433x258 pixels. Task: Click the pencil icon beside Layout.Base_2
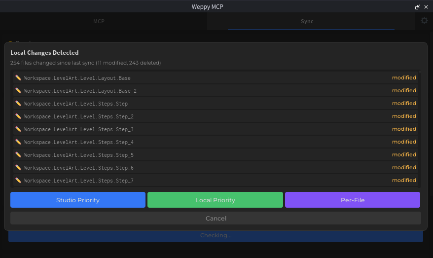tap(18, 91)
